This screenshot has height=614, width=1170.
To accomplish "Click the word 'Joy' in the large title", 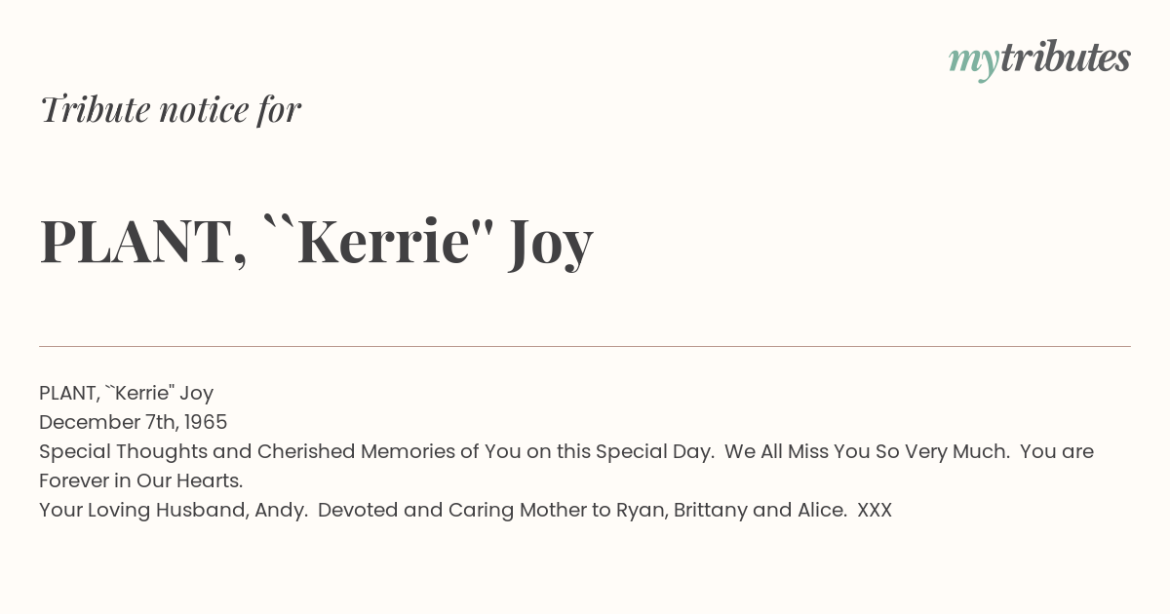I will click(550, 244).
